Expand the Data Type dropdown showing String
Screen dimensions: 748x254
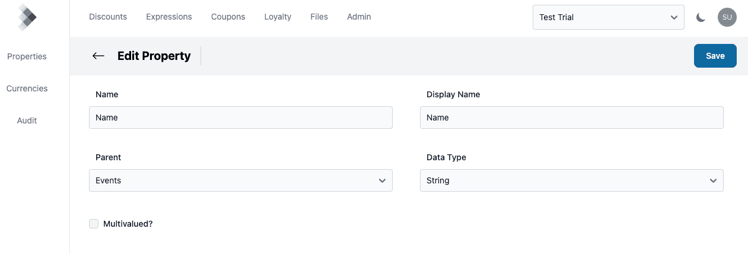[571, 180]
